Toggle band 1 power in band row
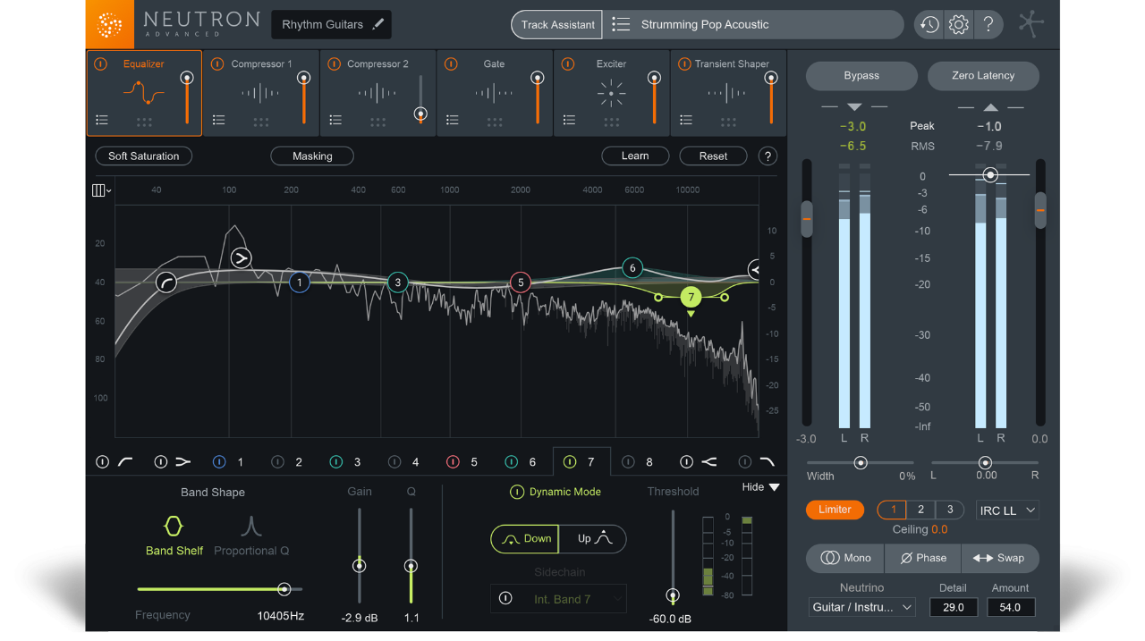This screenshot has width=1145, height=641. point(219,462)
